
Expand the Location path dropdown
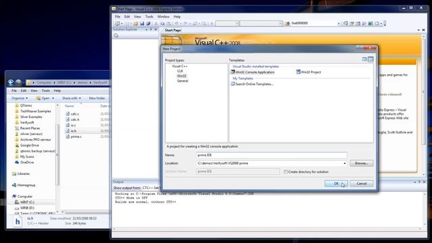tap(344, 163)
